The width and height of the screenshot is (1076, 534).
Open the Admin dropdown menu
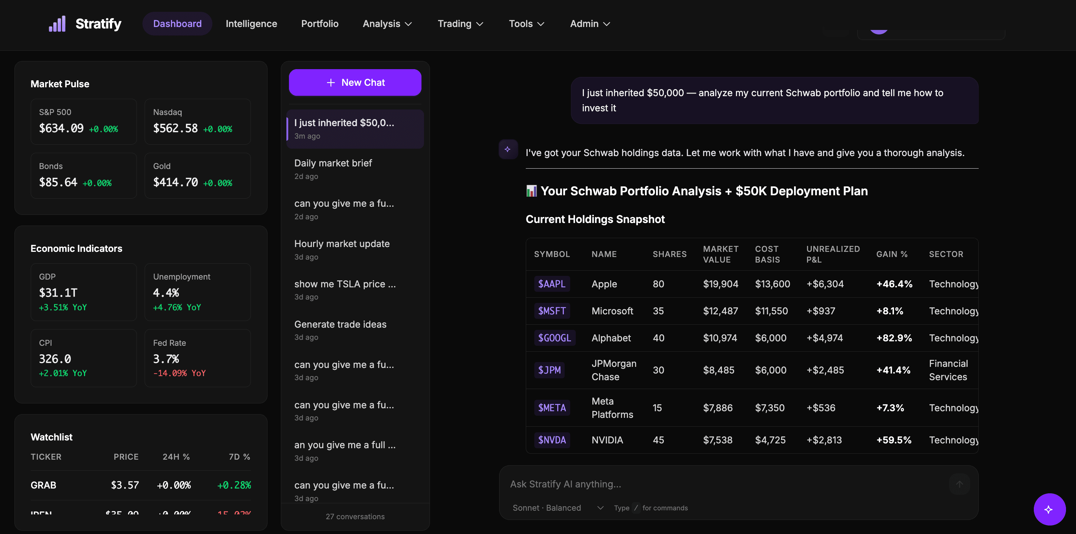click(590, 24)
